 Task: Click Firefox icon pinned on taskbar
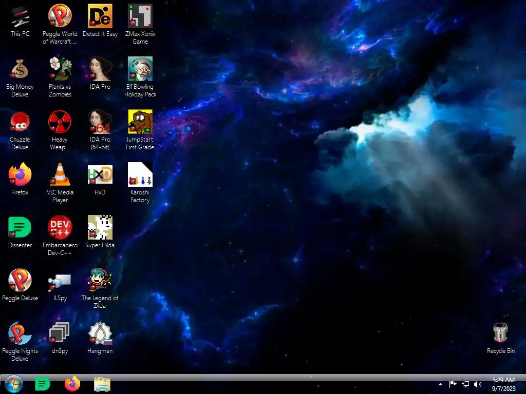point(72,384)
